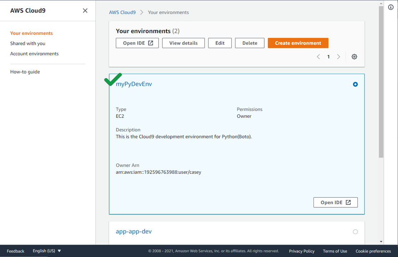
Task: Click the Create environment button
Action: pos(298,43)
